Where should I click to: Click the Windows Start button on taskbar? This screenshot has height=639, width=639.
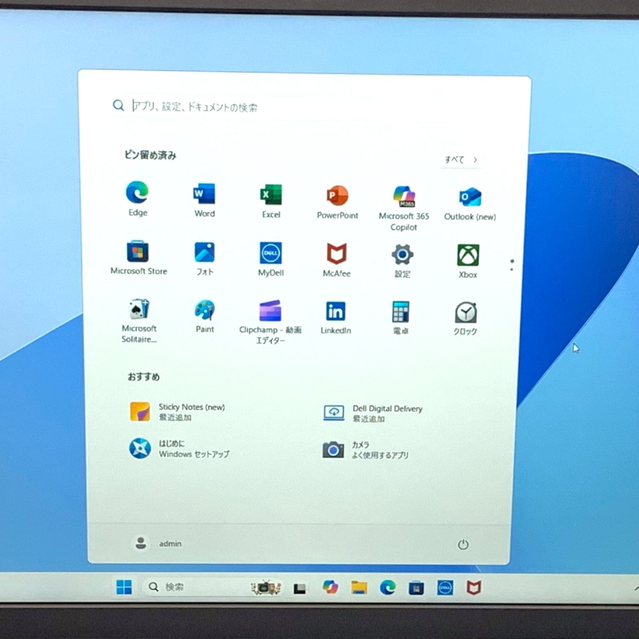(124, 587)
